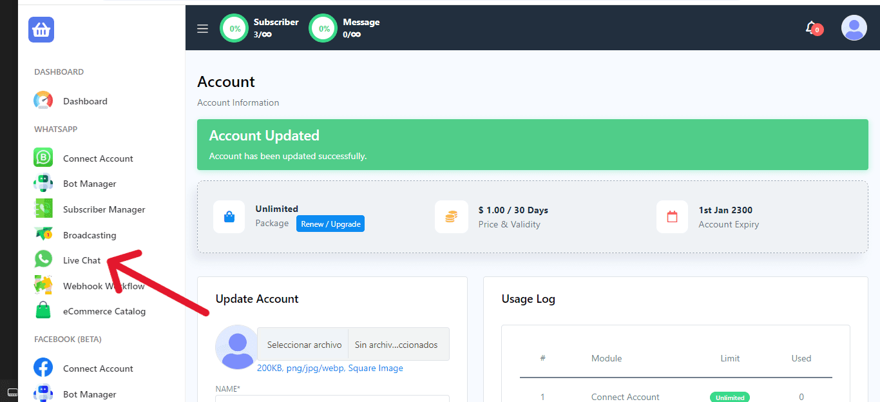Open Webhook Workflow in the sidebar

[103, 286]
